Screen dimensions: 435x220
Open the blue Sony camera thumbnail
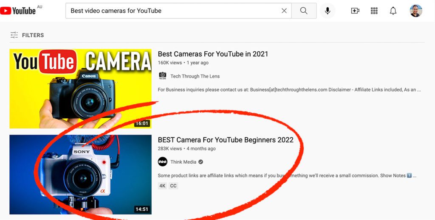point(80,174)
